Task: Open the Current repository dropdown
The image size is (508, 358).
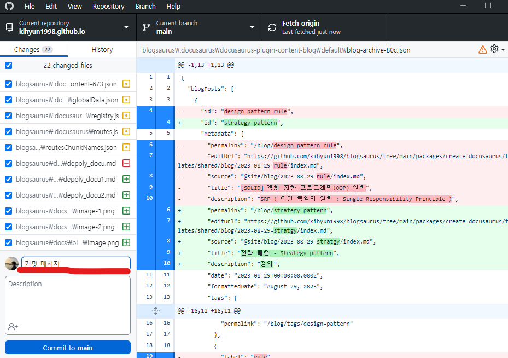Action: click(x=68, y=27)
